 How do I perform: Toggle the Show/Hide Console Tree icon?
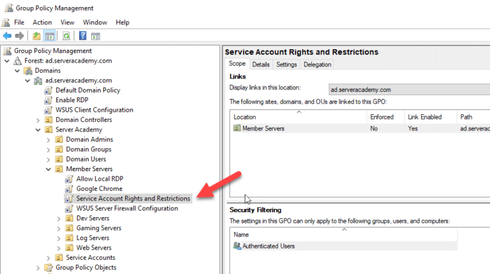49,36
